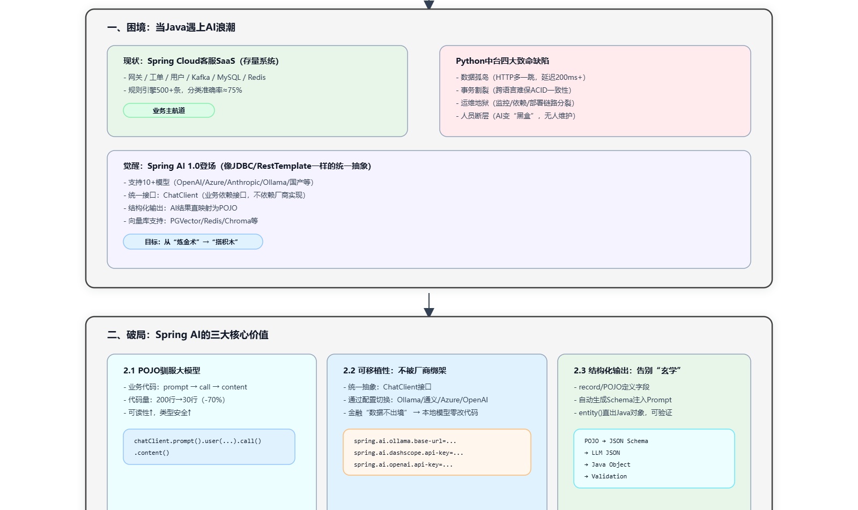Select the line "结构化输出：AI结果直映射为POJO"

coord(180,208)
